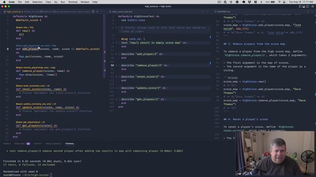
Task: Open more actions ellipsis in high_score.ex group
Action: pyautogui.click(x=101, y=12)
